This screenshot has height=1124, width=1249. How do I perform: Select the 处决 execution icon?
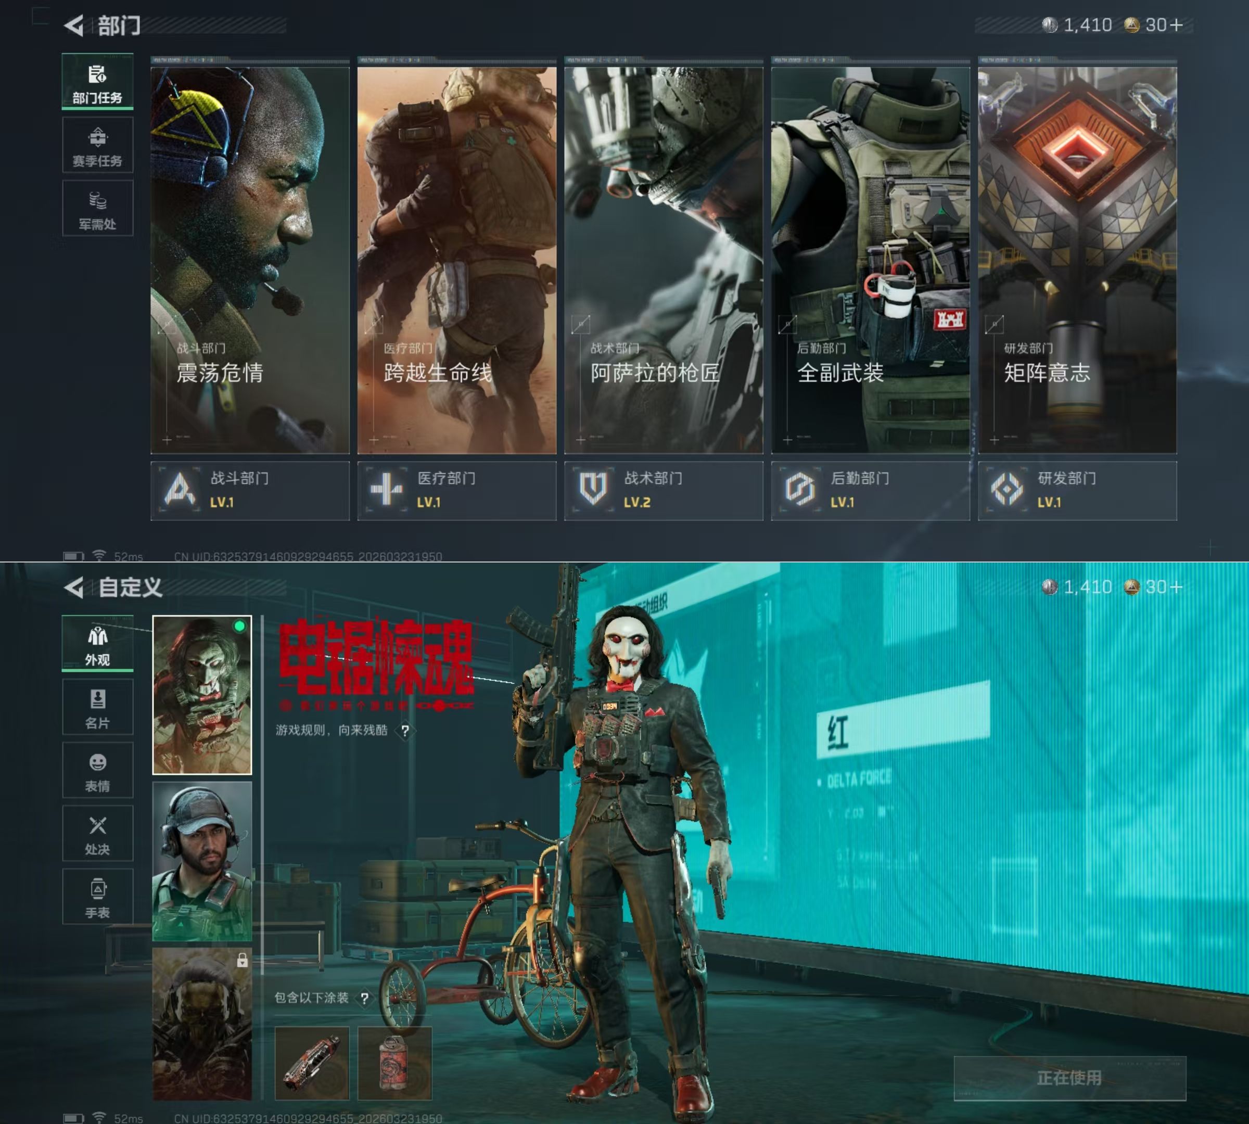(x=98, y=834)
